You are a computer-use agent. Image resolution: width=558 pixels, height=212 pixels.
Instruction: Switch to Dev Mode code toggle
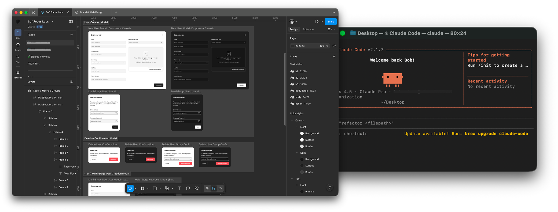coord(220,188)
